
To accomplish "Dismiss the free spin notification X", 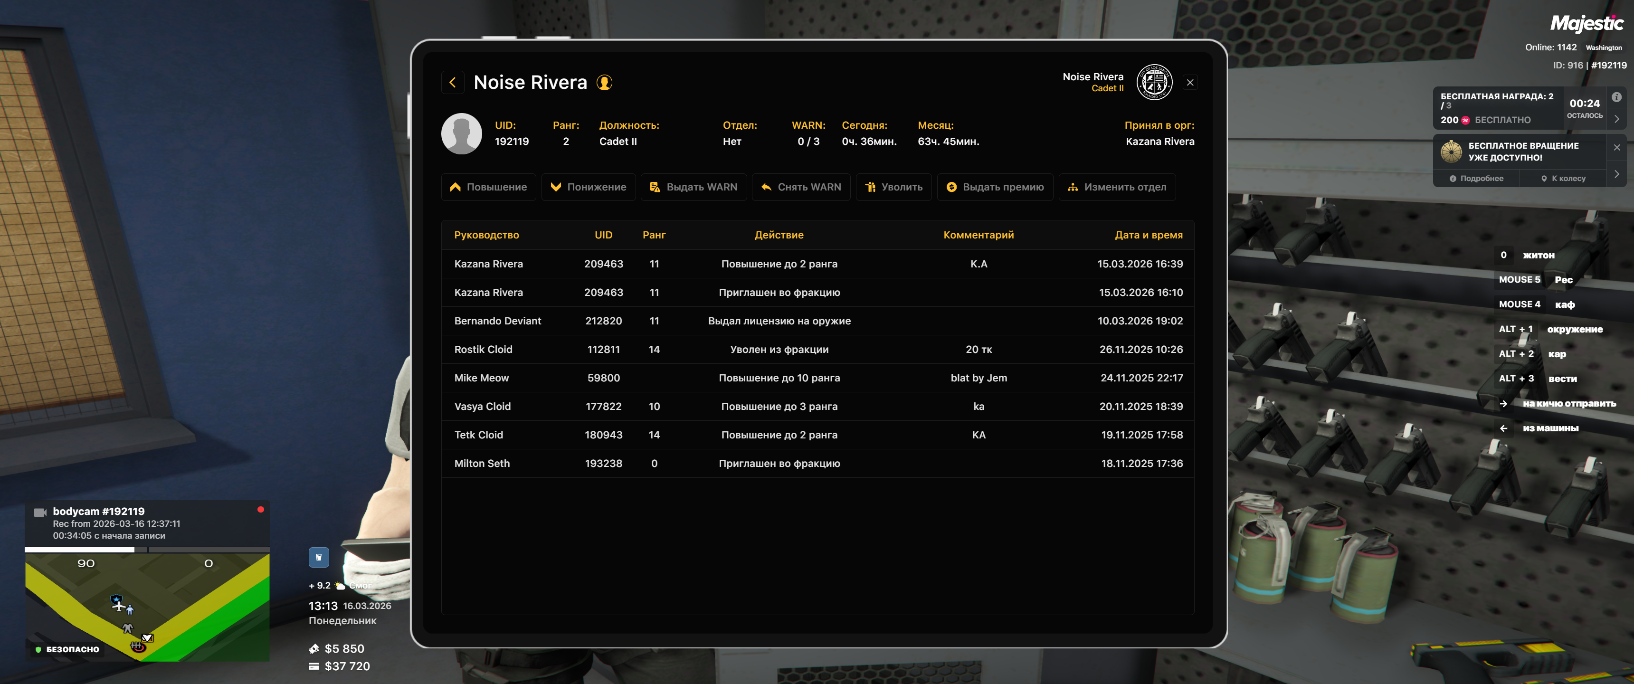I will click(1616, 147).
